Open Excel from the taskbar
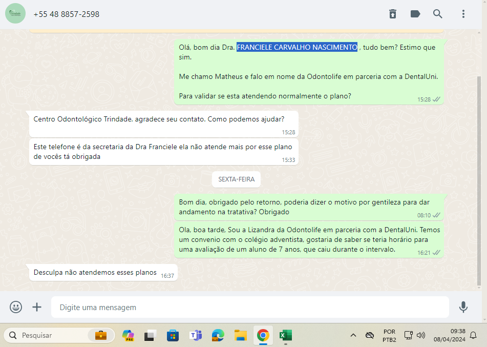Screen dimensions: 487x347 (285, 336)
